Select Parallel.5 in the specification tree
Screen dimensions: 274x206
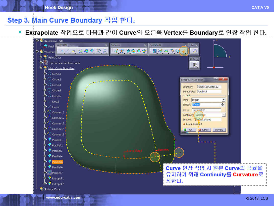click(57, 162)
